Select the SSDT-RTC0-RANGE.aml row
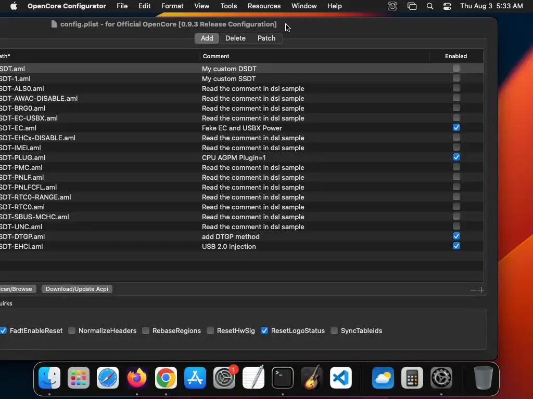533x399 pixels. (242, 197)
